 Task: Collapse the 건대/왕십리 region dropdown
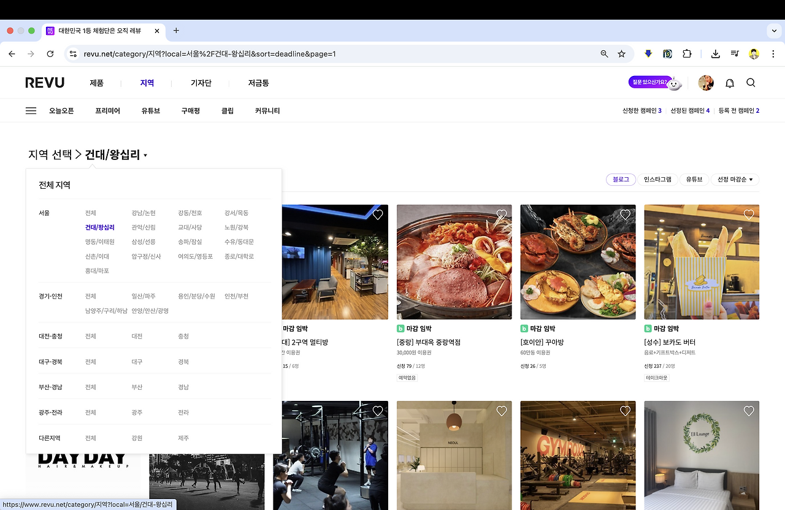tap(114, 154)
